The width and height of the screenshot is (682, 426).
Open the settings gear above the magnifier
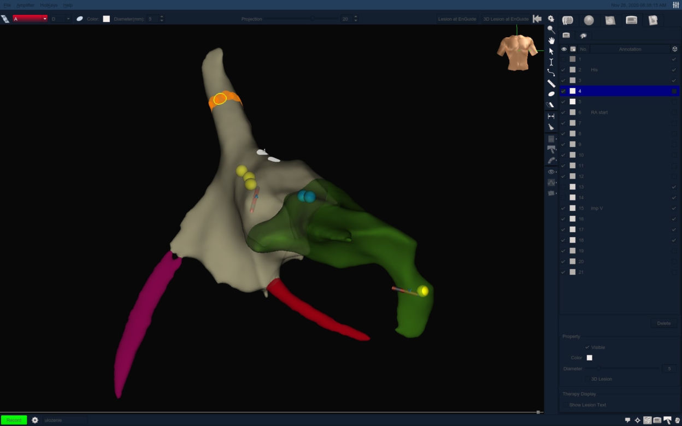point(551,19)
